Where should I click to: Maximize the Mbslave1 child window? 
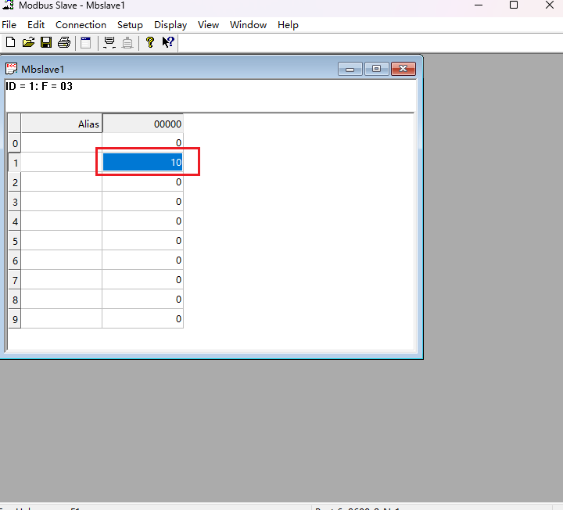click(376, 69)
